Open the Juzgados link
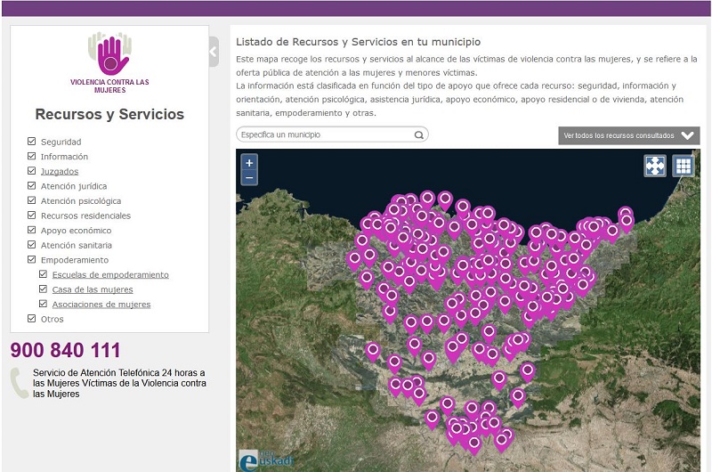The height and width of the screenshot is (472, 712). [60, 171]
